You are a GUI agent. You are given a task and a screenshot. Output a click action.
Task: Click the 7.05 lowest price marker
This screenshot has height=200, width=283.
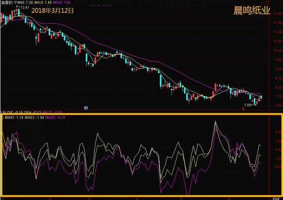click(248, 105)
